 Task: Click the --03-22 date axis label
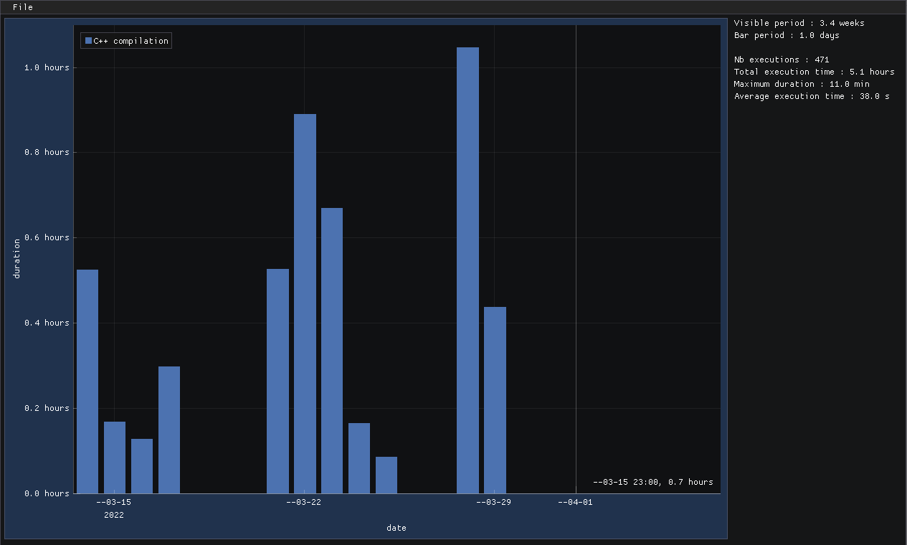coord(304,502)
